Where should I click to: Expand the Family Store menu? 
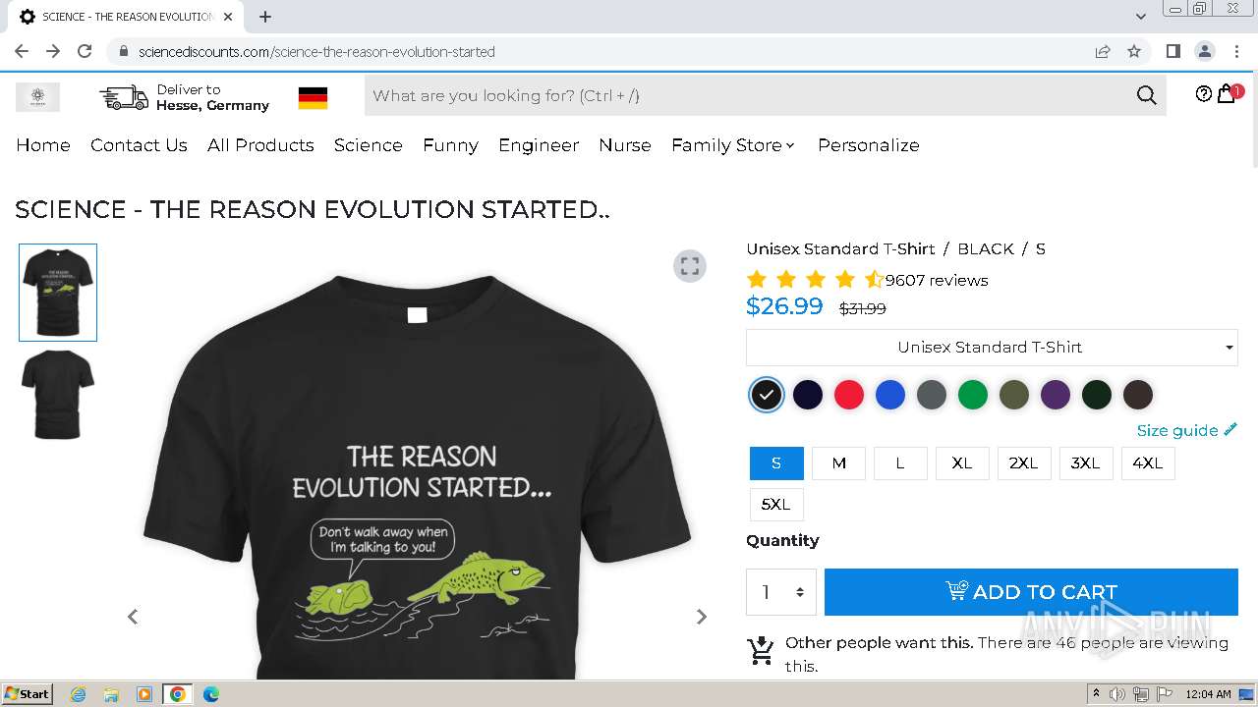pos(733,145)
